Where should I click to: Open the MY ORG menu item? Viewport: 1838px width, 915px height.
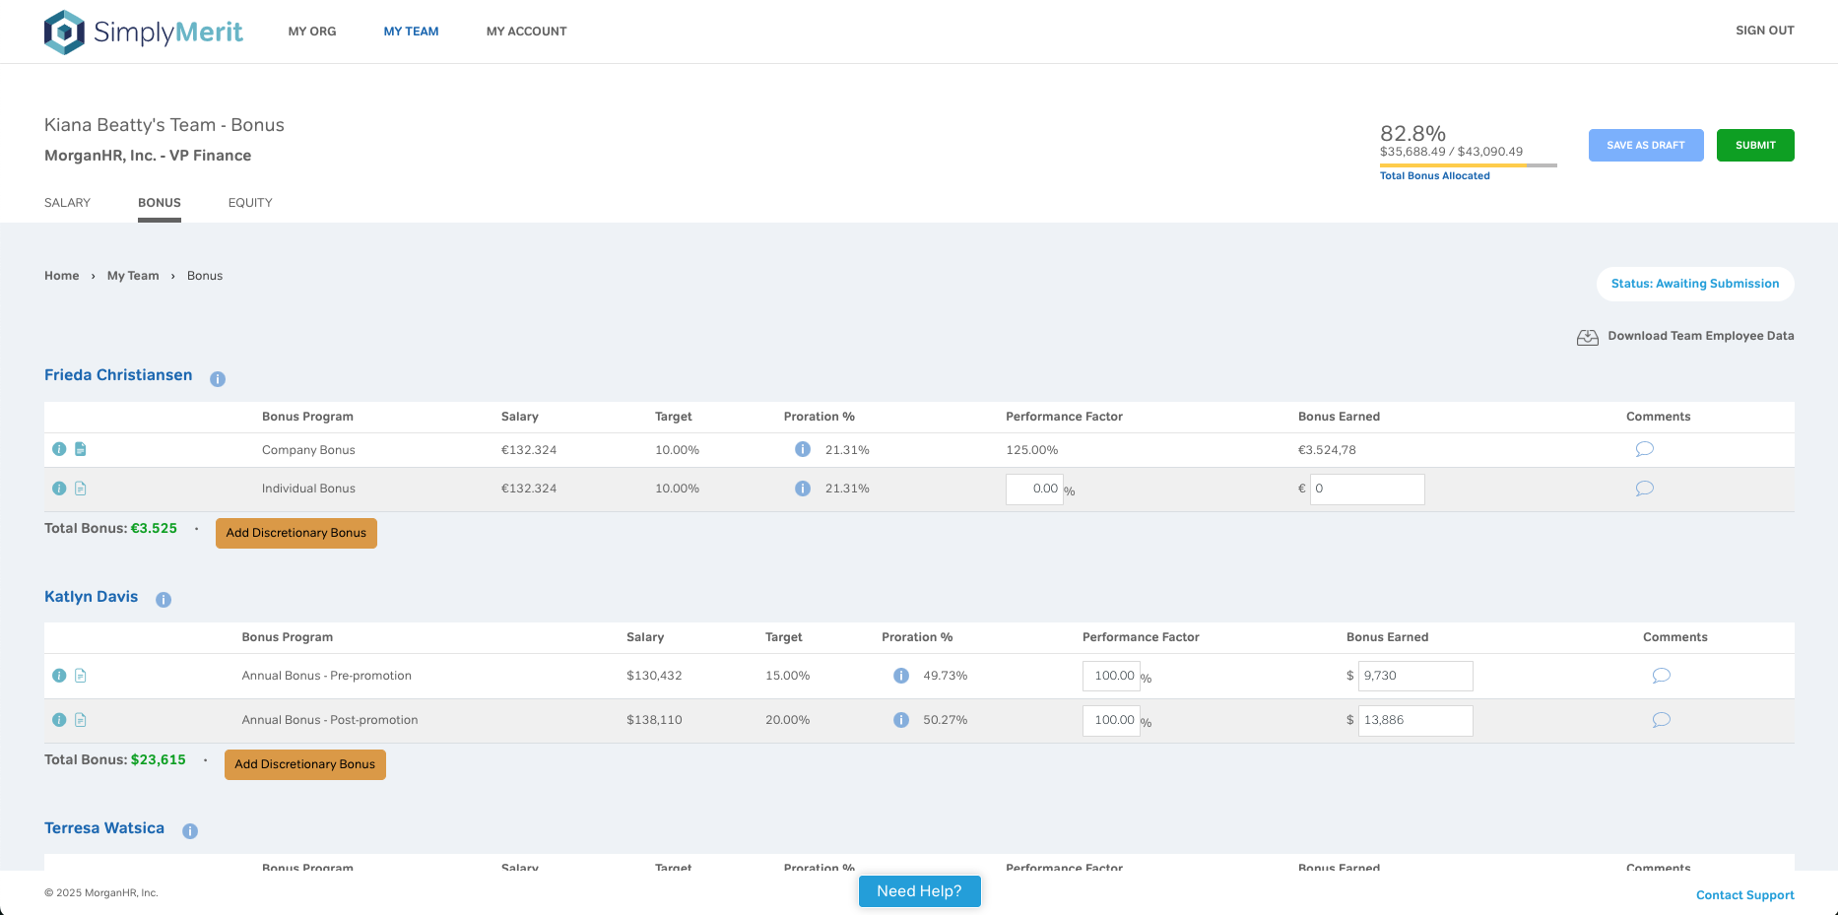coord(311,31)
